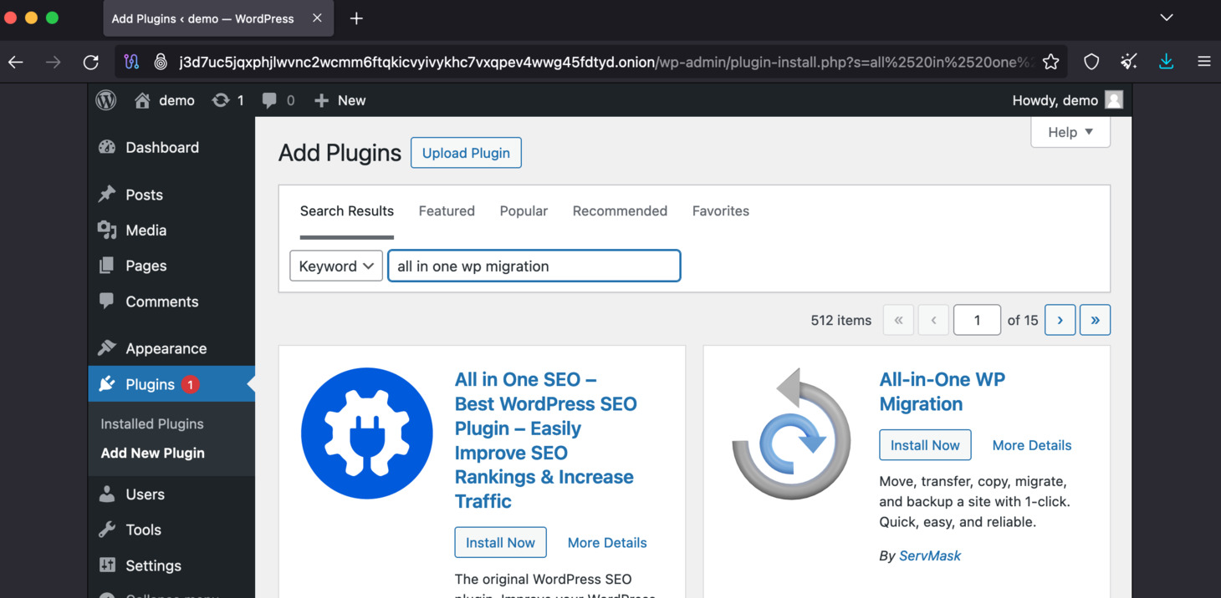View More Details for All in One SEO

[x=607, y=543]
